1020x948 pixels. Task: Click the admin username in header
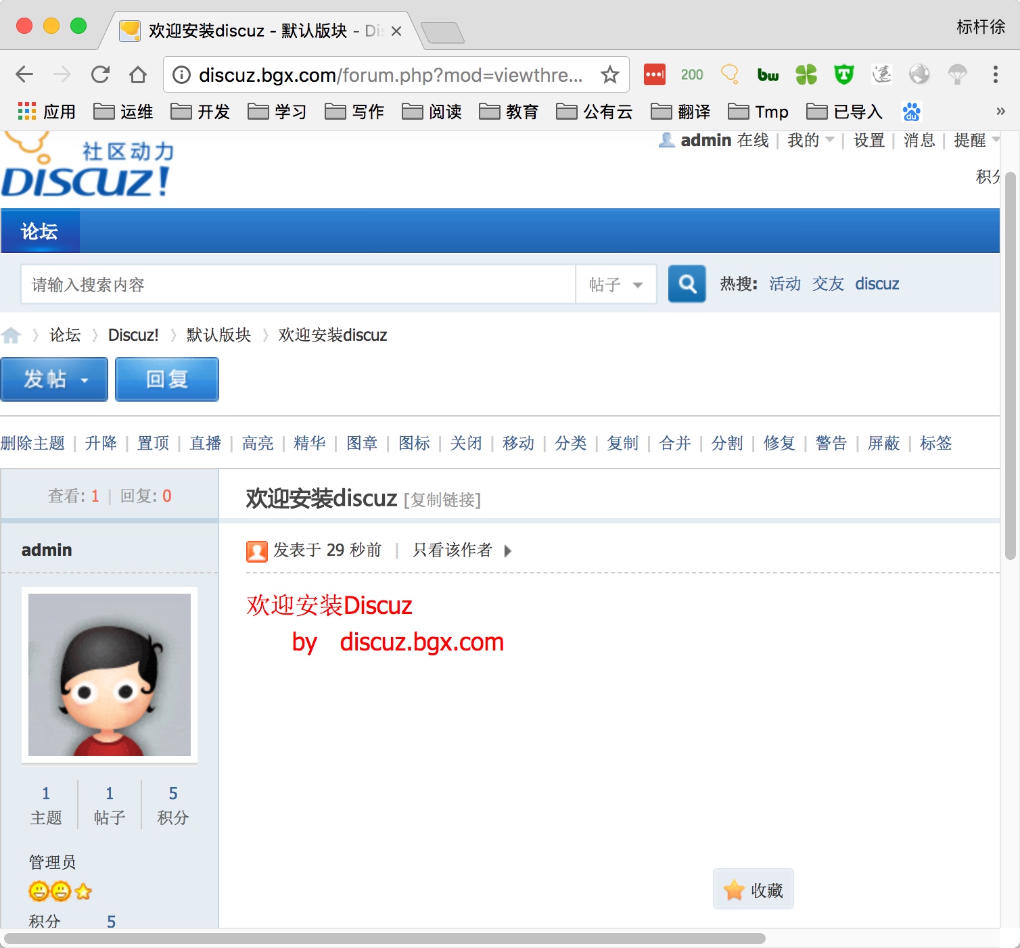705,140
